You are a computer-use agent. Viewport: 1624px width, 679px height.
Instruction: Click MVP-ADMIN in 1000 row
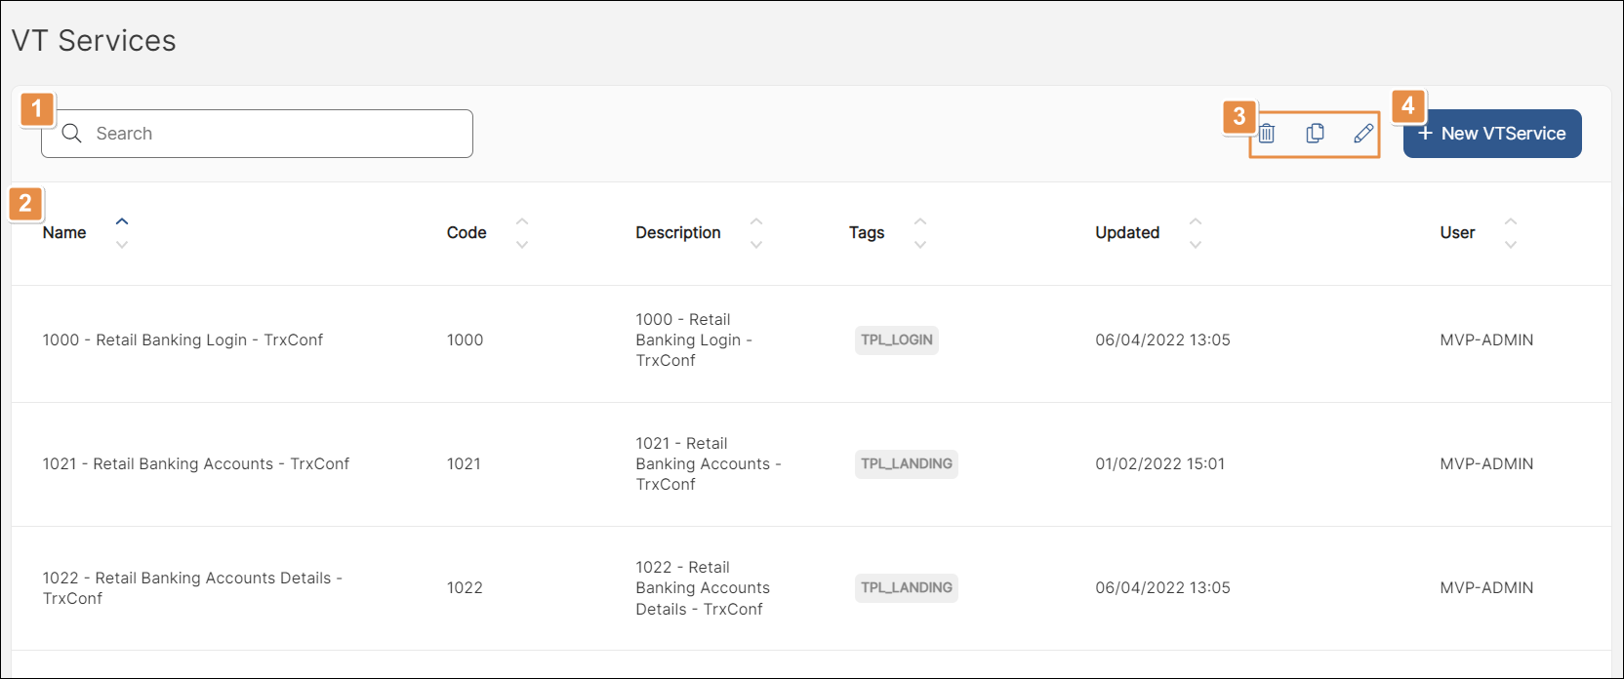[1486, 340]
